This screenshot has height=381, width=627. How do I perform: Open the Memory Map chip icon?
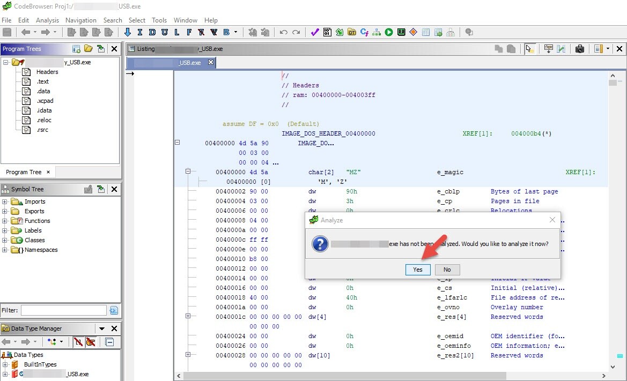pyautogui.click(x=401, y=32)
